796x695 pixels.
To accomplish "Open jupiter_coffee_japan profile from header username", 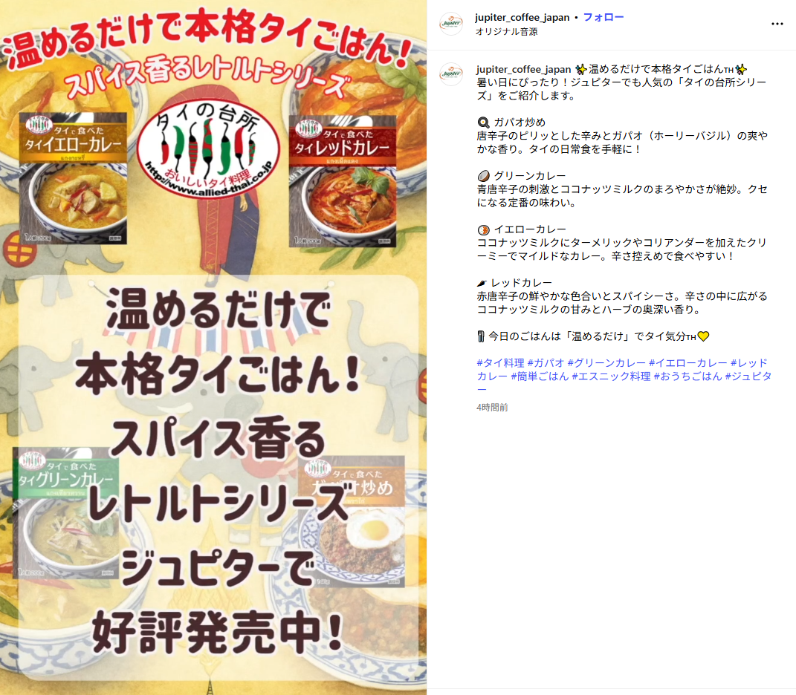I will [x=522, y=17].
